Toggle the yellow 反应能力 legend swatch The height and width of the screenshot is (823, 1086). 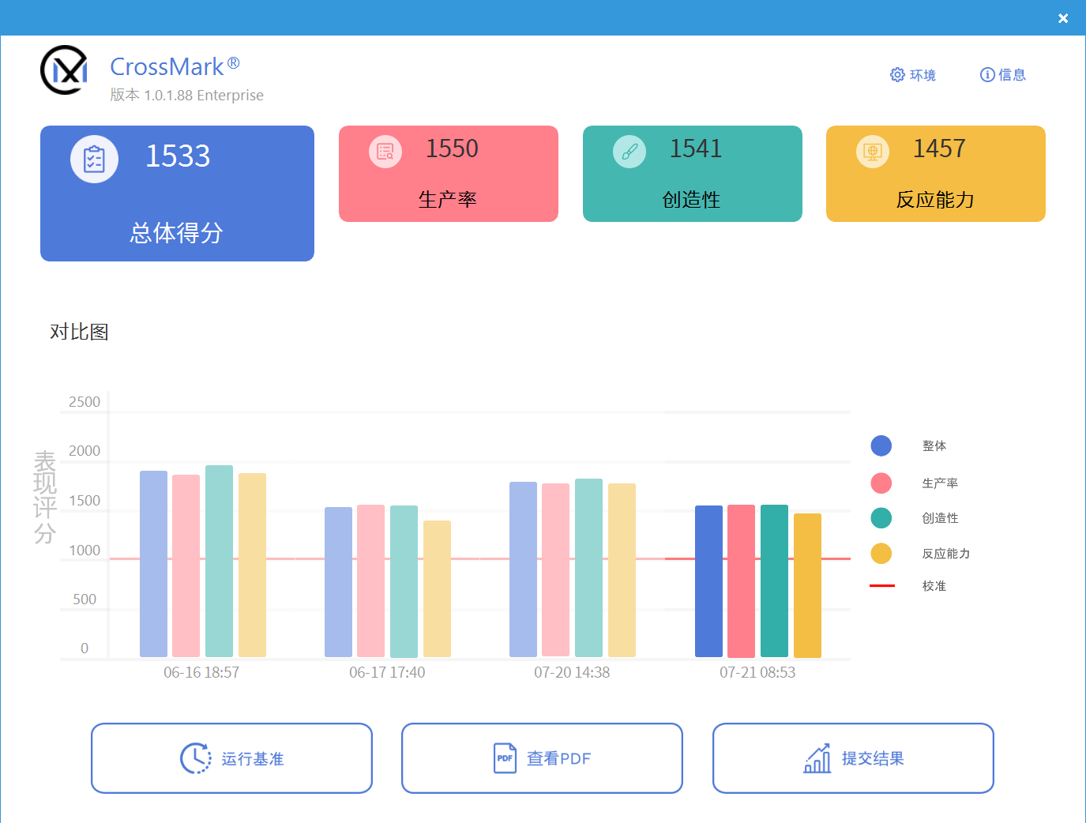coord(881,554)
